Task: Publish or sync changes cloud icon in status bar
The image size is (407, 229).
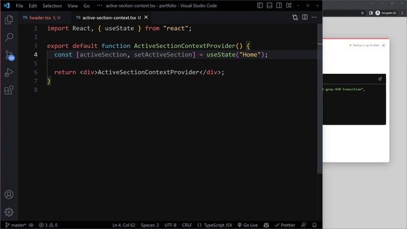Action: (x=31, y=225)
